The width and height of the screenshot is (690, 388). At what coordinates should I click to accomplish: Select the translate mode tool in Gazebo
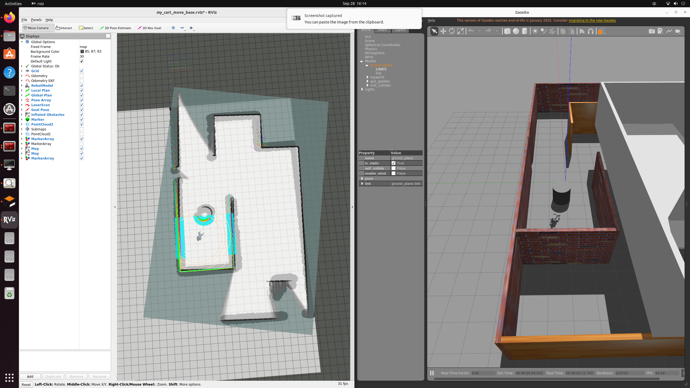(x=443, y=31)
